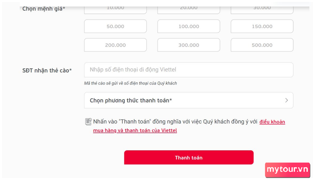Open the Viettel purchase and payment terms link
This screenshot has width=313, height=181.
272,122
